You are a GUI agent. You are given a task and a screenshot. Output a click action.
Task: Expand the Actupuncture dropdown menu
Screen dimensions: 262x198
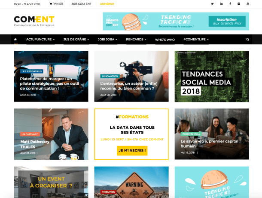coord(40,39)
